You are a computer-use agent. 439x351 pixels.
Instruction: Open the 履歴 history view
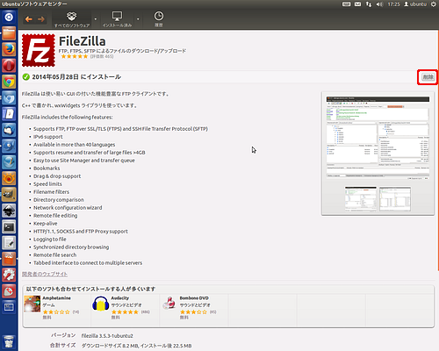pyautogui.click(x=159, y=19)
